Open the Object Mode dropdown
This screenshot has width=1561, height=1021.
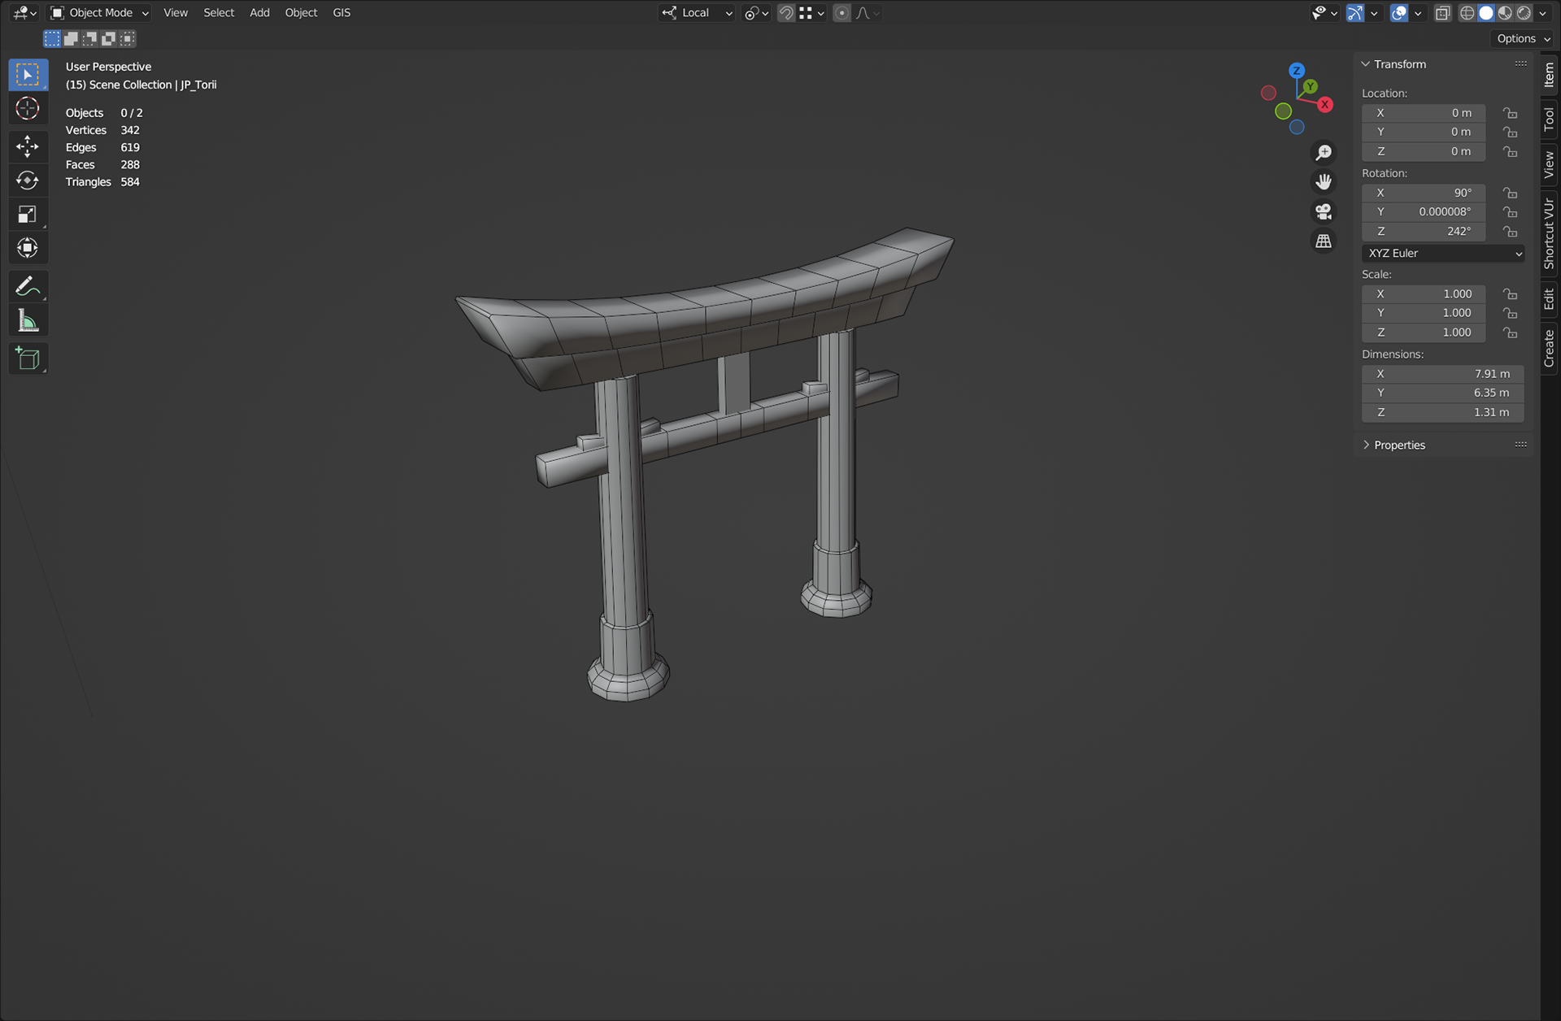point(100,13)
